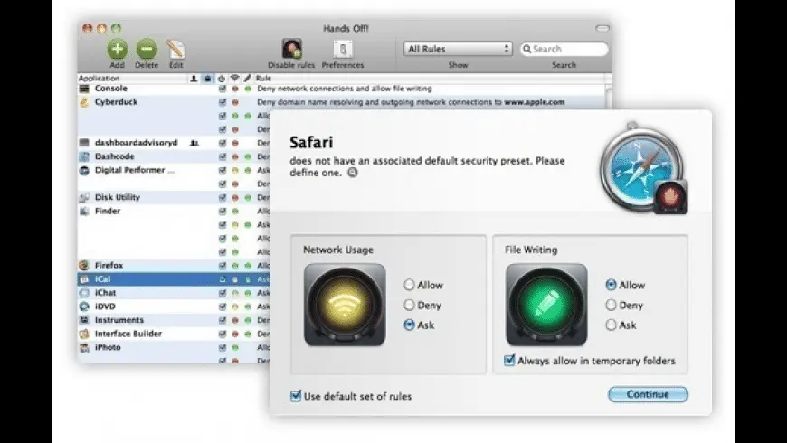
Task: Click the Search field in Hands Off window
Action: coord(564,49)
